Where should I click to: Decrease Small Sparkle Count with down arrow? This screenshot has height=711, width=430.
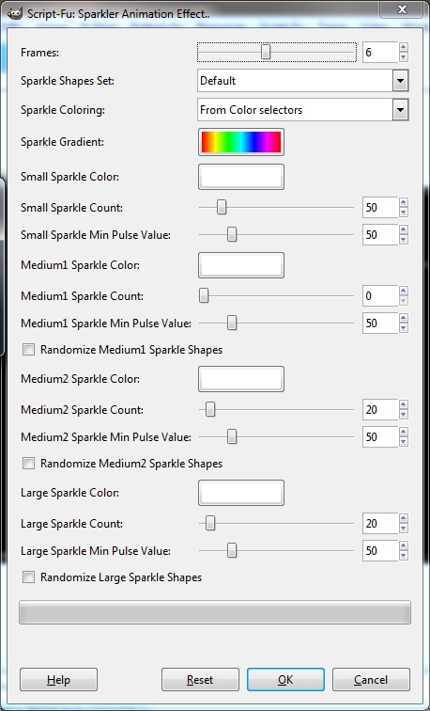(404, 213)
